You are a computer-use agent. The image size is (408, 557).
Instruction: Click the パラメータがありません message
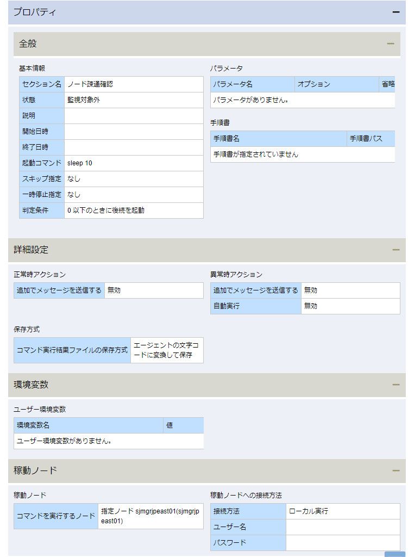click(x=250, y=100)
